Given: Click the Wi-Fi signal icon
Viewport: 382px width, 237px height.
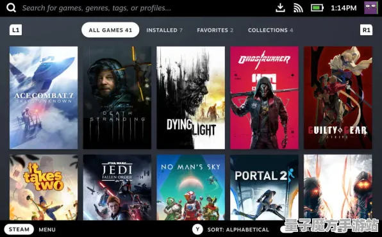Looking at the screenshot, I should point(298,8).
